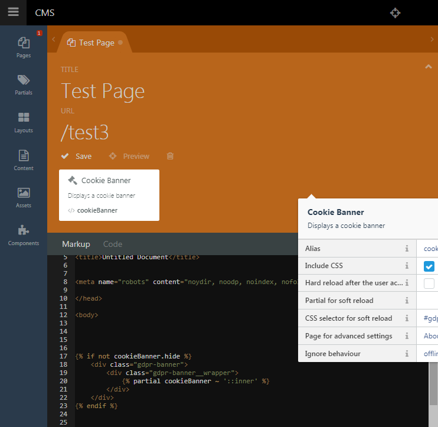The image size is (438, 427).
Task: Click the wrench icon on the Cookie Banner card
Action: coord(73,180)
